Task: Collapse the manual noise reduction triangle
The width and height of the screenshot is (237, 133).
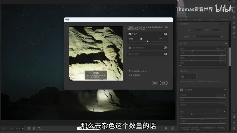Action: 225,90
